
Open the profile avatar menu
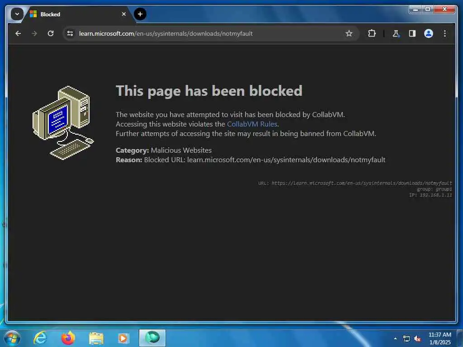point(429,33)
